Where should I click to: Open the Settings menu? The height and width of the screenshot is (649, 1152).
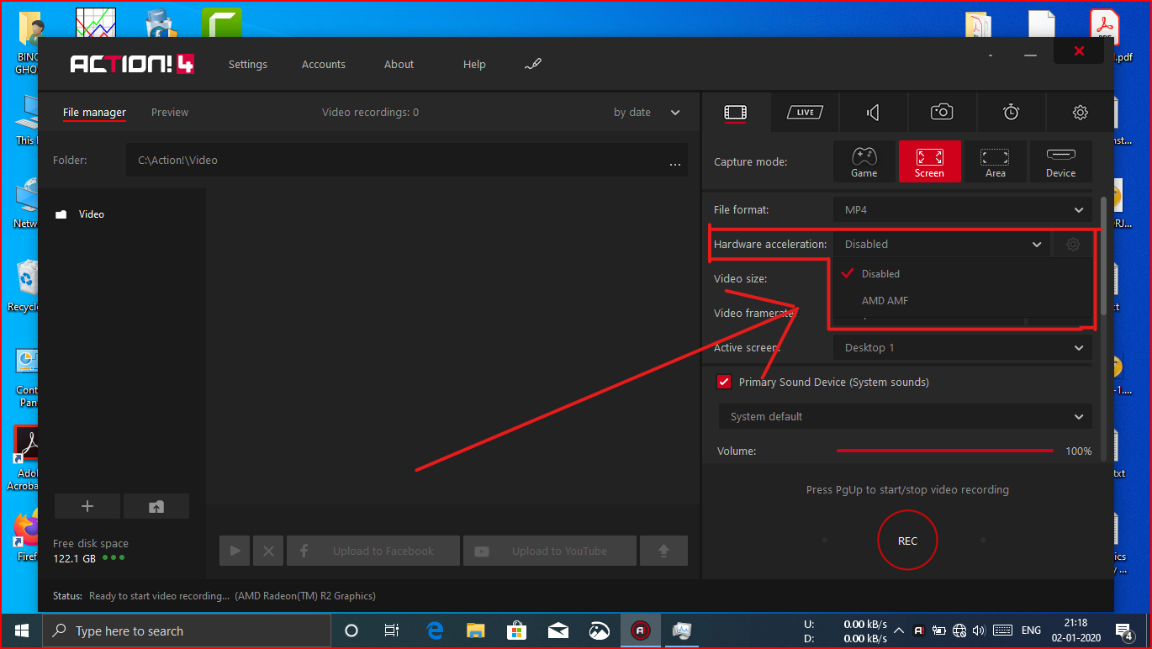coord(248,64)
